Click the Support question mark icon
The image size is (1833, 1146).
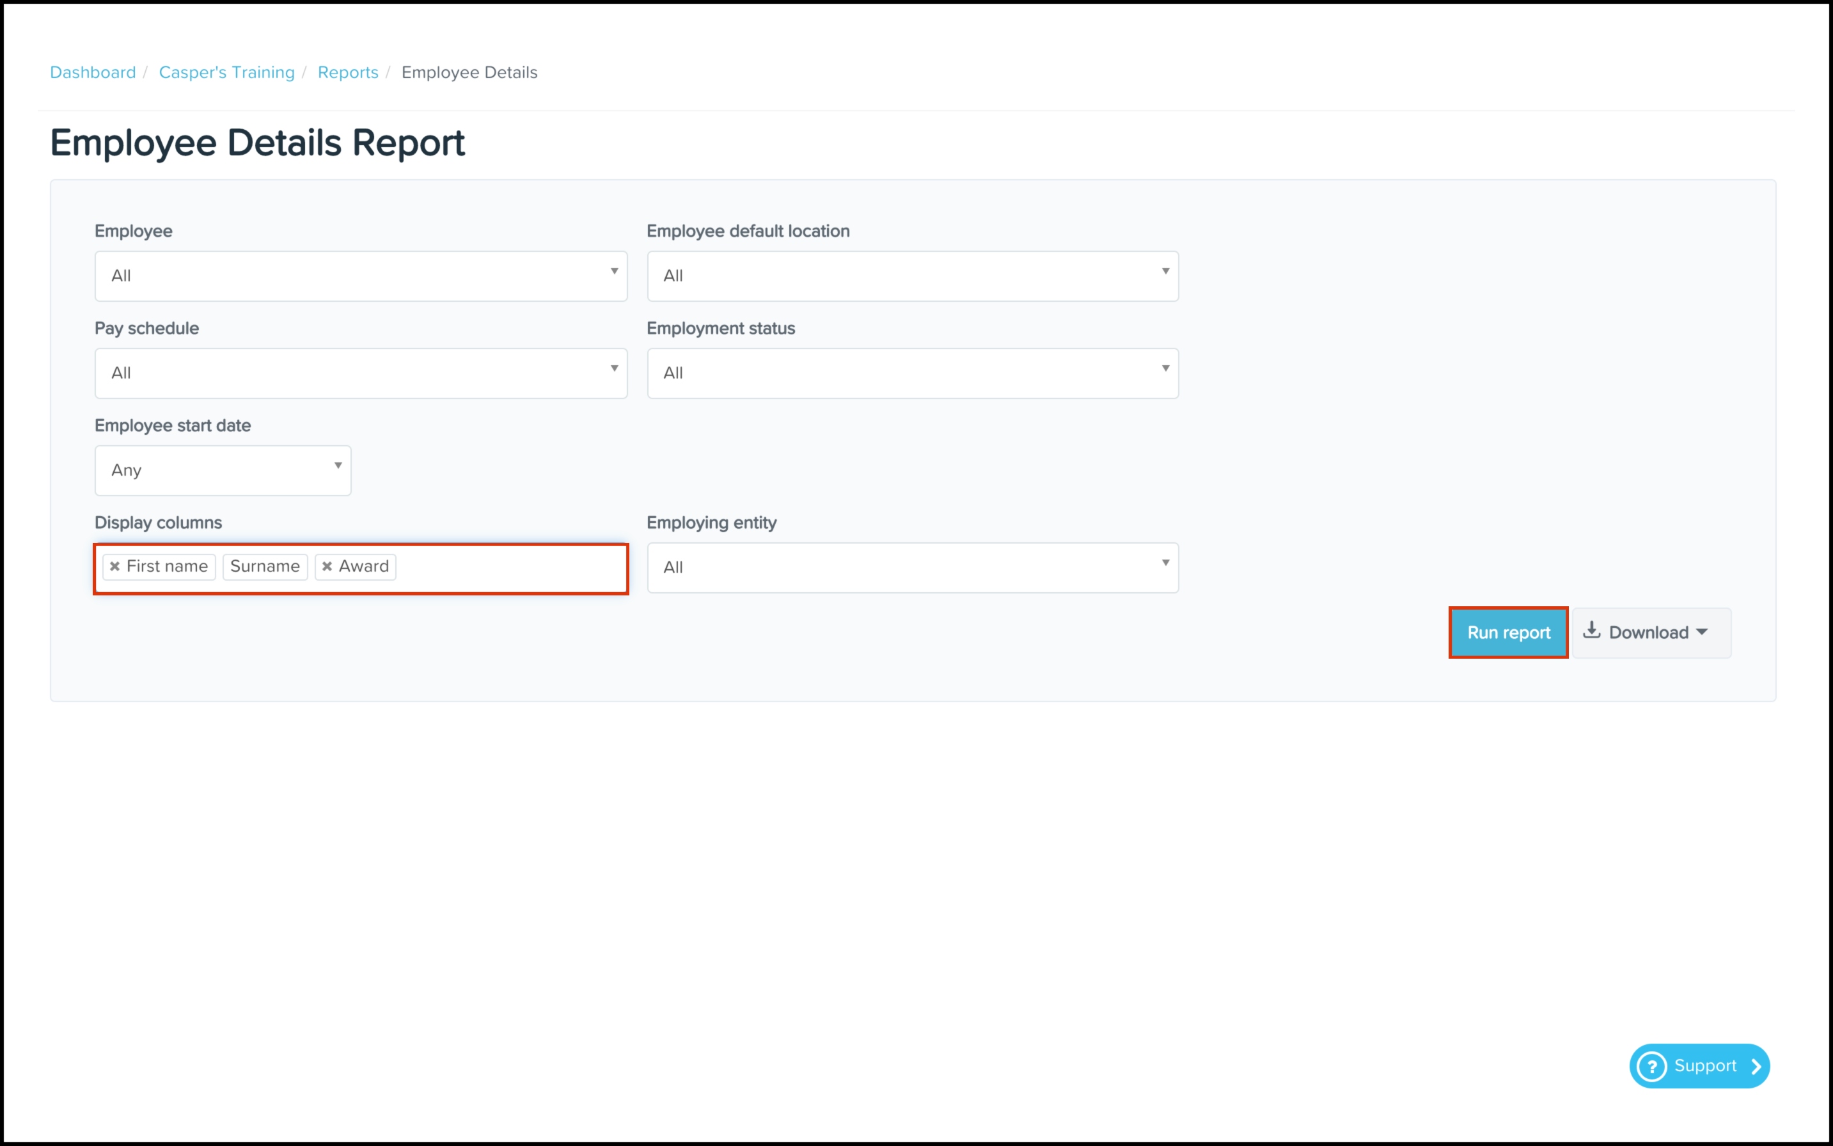coord(1651,1067)
